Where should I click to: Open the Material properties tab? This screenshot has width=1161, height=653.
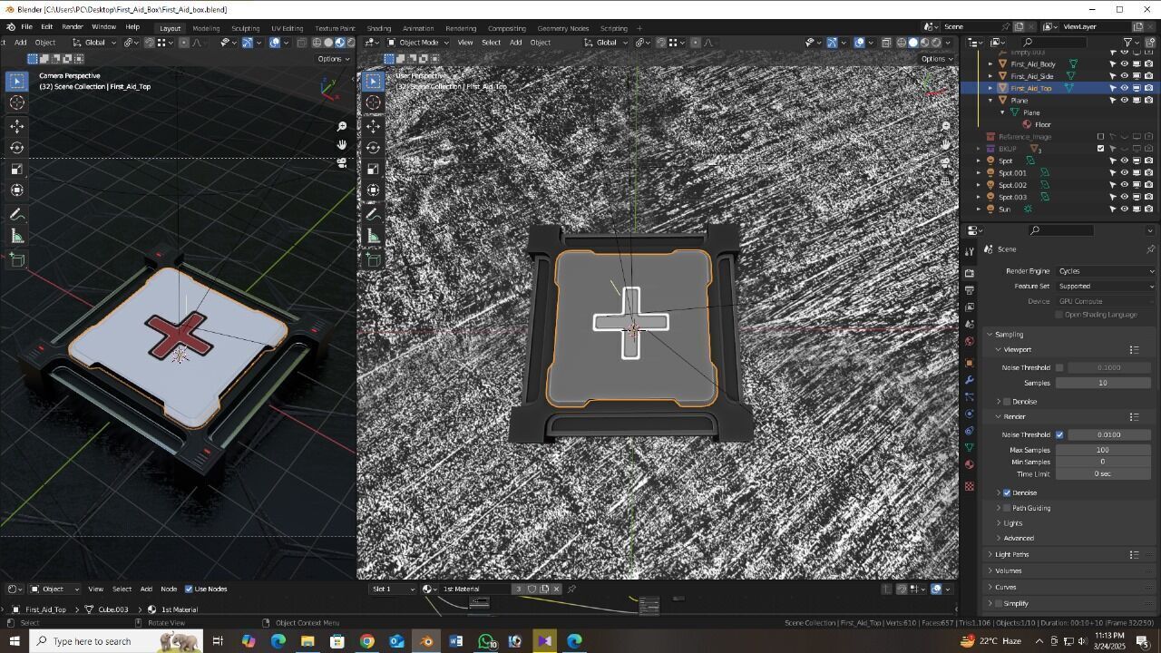pyautogui.click(x=970, y=465)
